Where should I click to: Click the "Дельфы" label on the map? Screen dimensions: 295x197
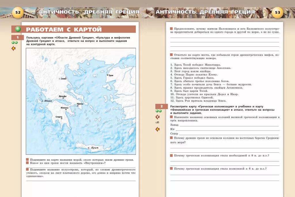pos(63,96)
